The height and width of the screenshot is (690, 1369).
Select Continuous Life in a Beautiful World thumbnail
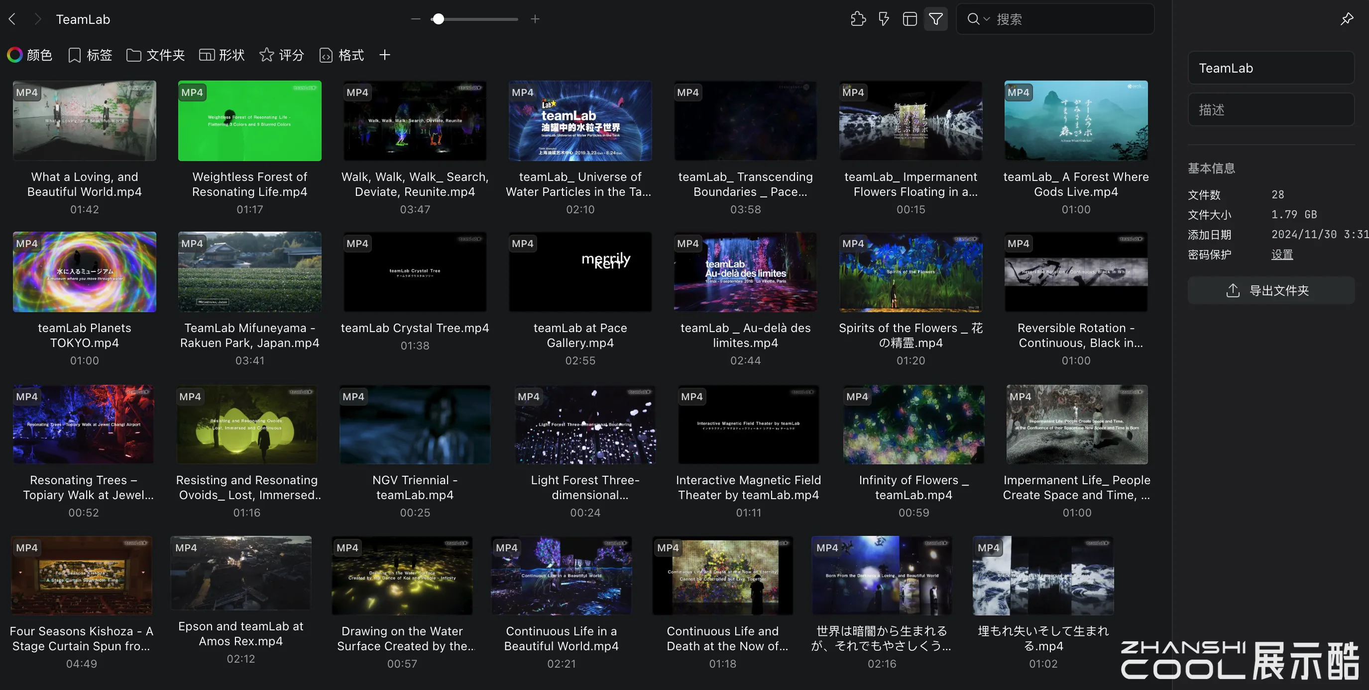(x=562, y=576)
